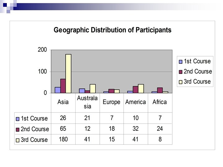This screenshot has width=223, height=167.
Task: Click the data table cell showing 32
Action: tap(136, 129)
